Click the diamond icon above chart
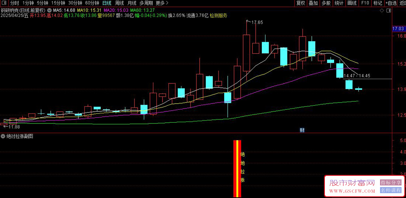The image size is (406, 198). click(x=382, y=11)
